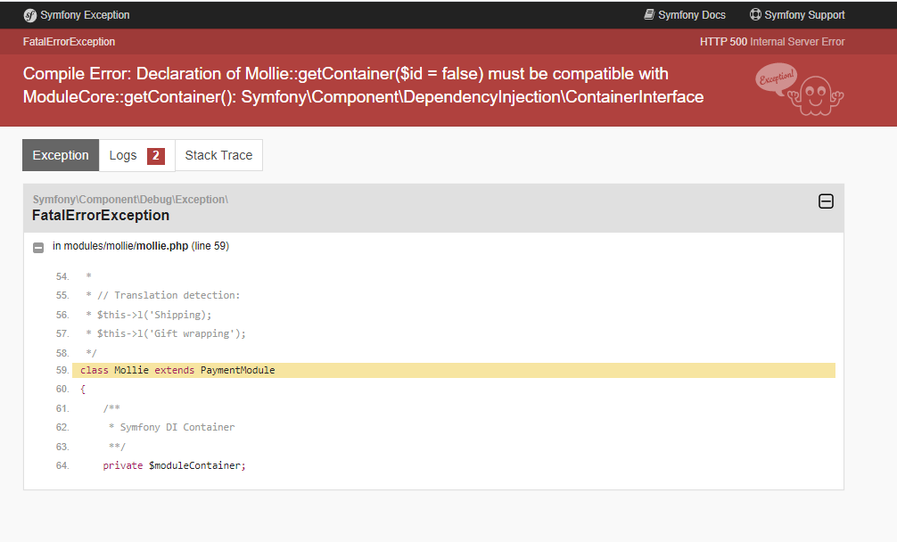Click the Symfony Exception title text
The image size is (897, 542).
(x=85, y=15)
